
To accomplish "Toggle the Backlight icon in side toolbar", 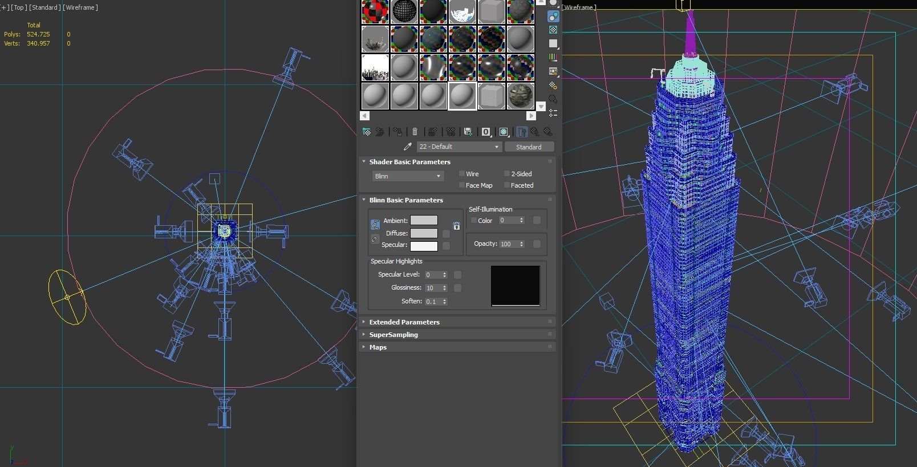I will (553, 17).
